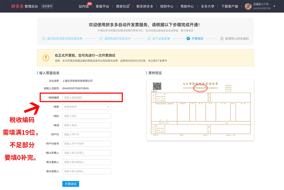Focus the 税收编码 input field
The image size is (284, 190).
pyautogui.click(x=87, y=98)
